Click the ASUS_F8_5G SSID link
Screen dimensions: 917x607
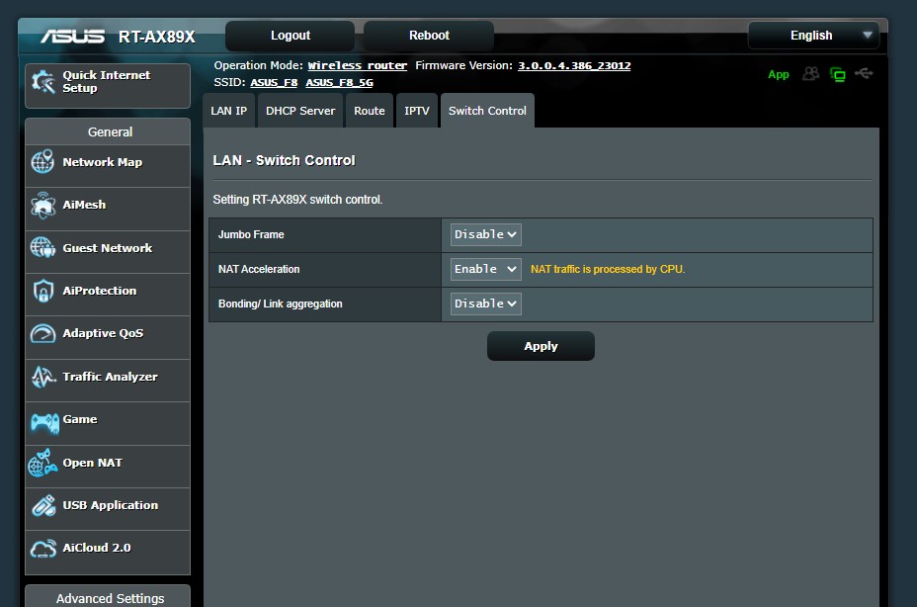click(x=339, y=82)
